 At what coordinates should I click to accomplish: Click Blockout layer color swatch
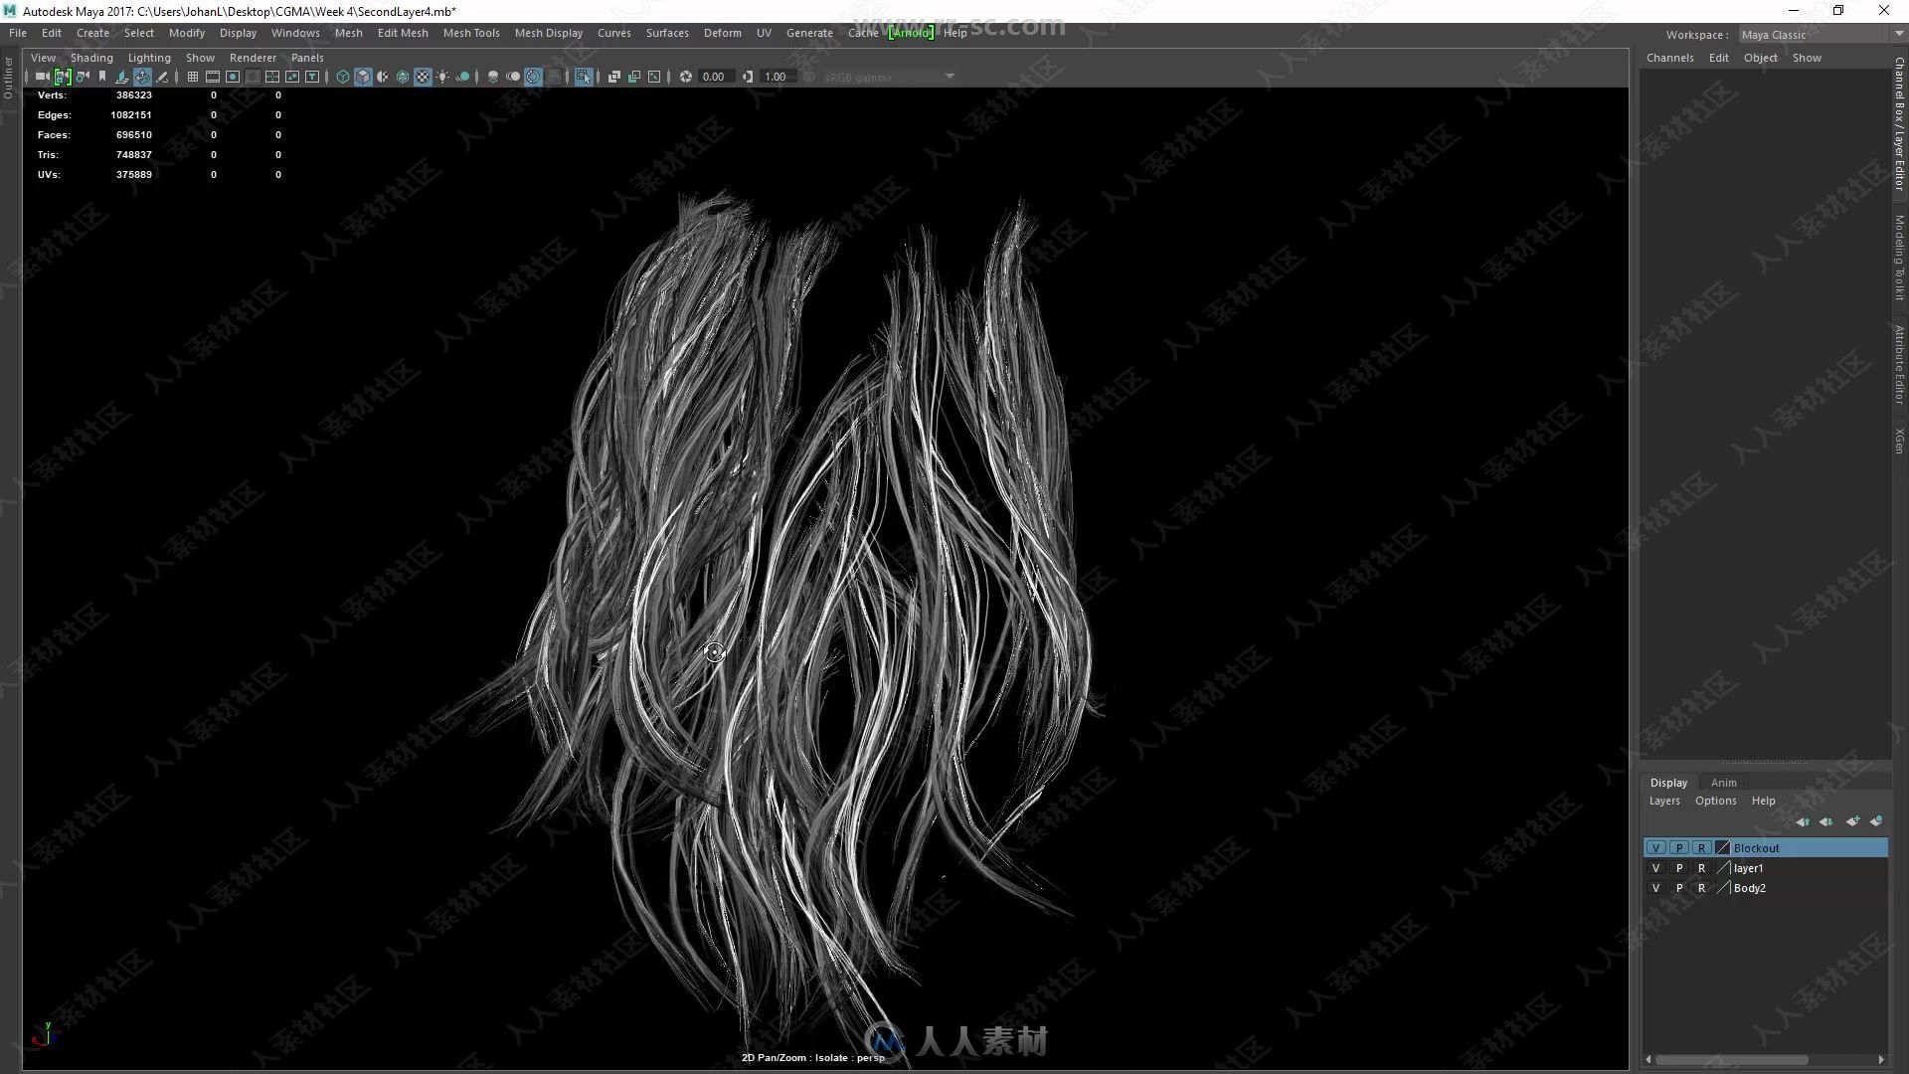[x=1723, y=848]
